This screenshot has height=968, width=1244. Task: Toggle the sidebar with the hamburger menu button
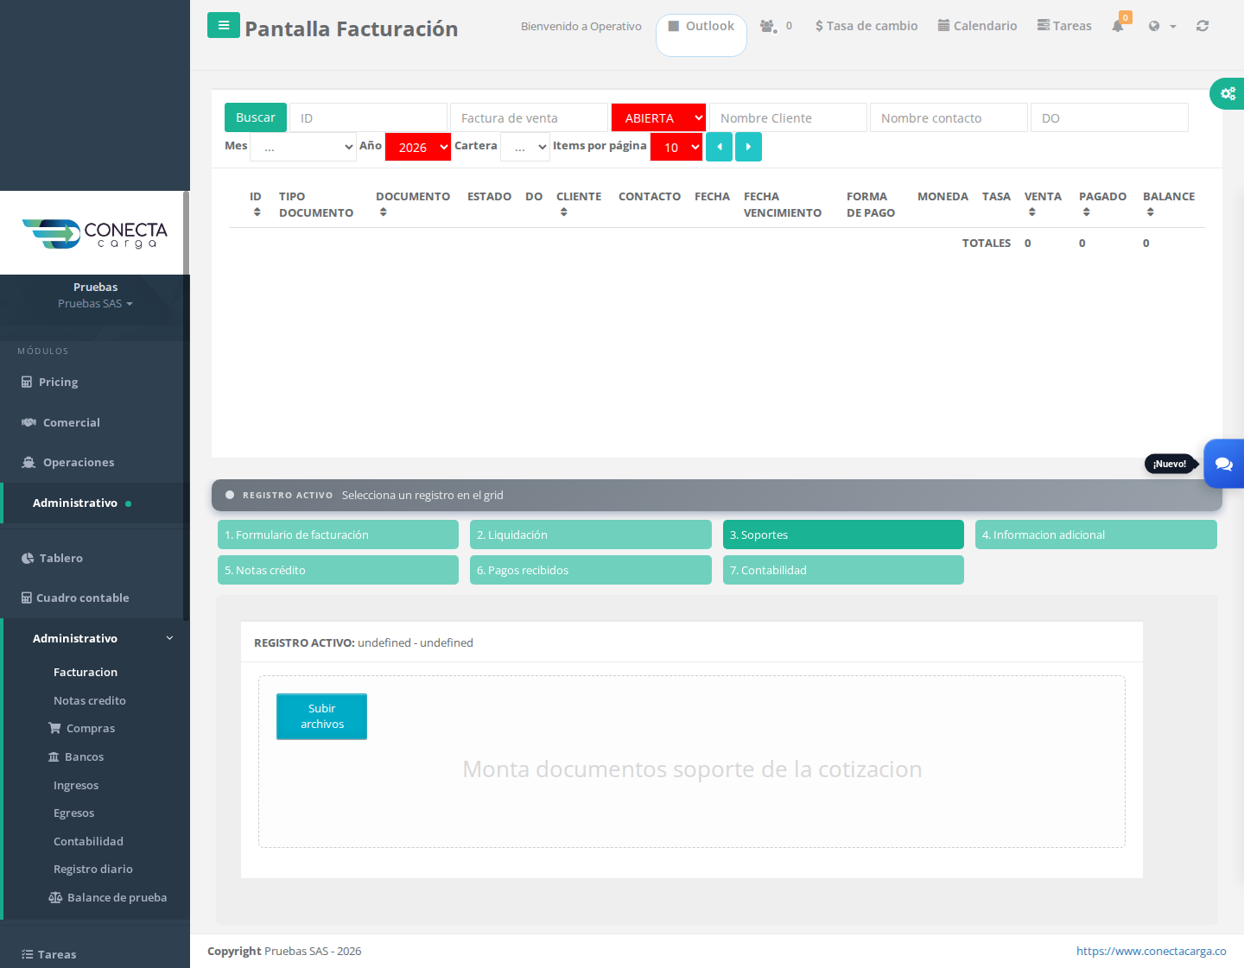coord(224,25)
